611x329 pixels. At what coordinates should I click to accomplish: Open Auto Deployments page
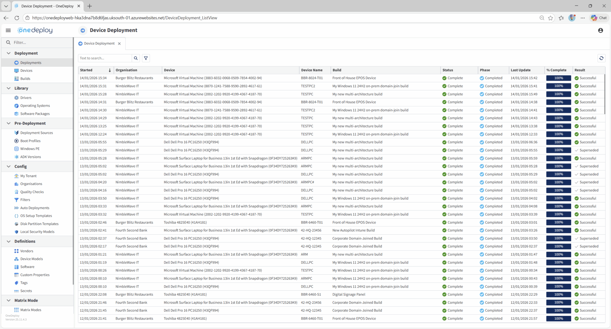[35, 208]
